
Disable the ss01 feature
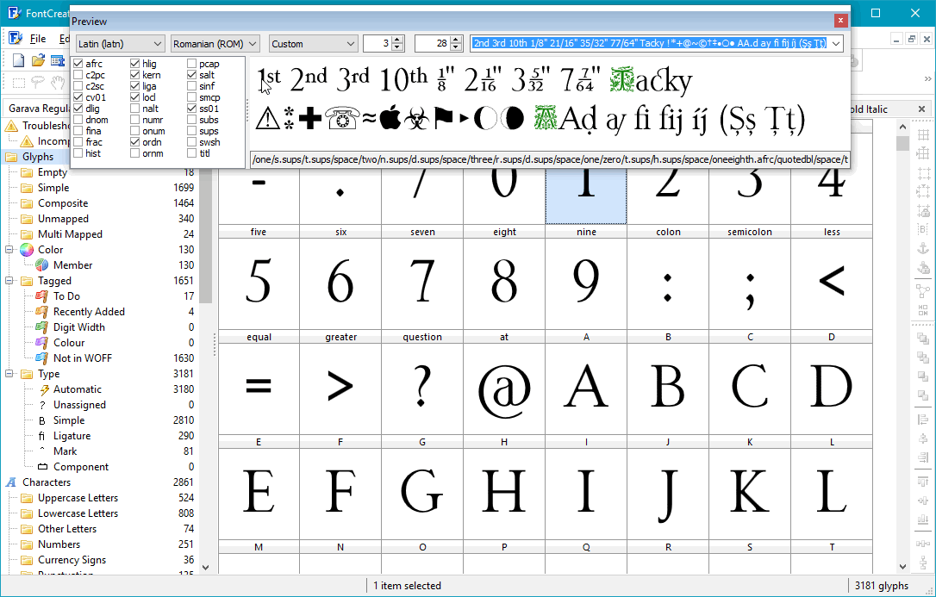(191, 109)
